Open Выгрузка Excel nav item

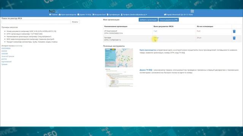coord(99,14)
